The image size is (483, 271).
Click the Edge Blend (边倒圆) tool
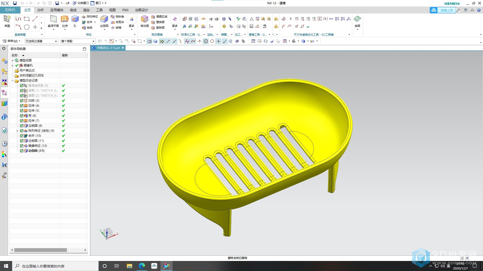coord(104,21)
